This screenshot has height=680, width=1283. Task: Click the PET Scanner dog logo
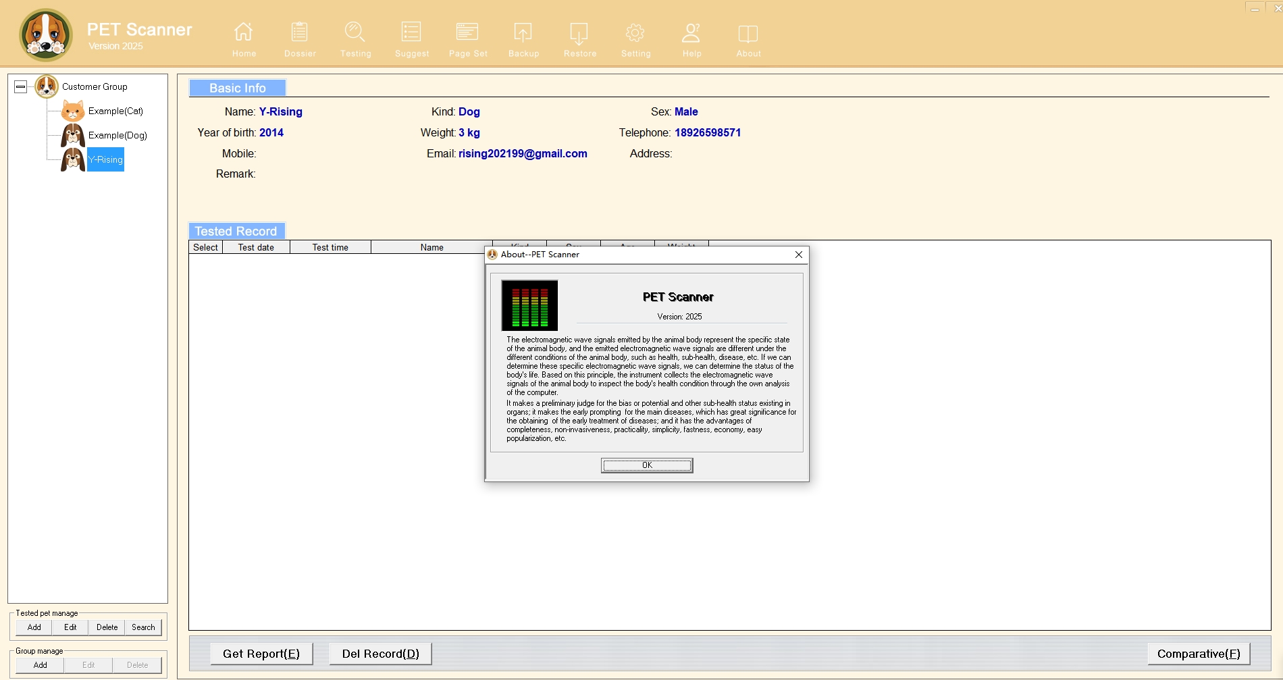(x=46, y=34)
